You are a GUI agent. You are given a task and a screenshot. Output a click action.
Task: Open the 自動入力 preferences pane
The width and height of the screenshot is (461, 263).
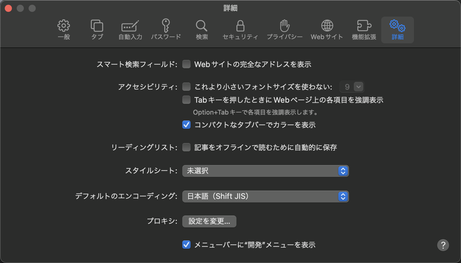130,29
